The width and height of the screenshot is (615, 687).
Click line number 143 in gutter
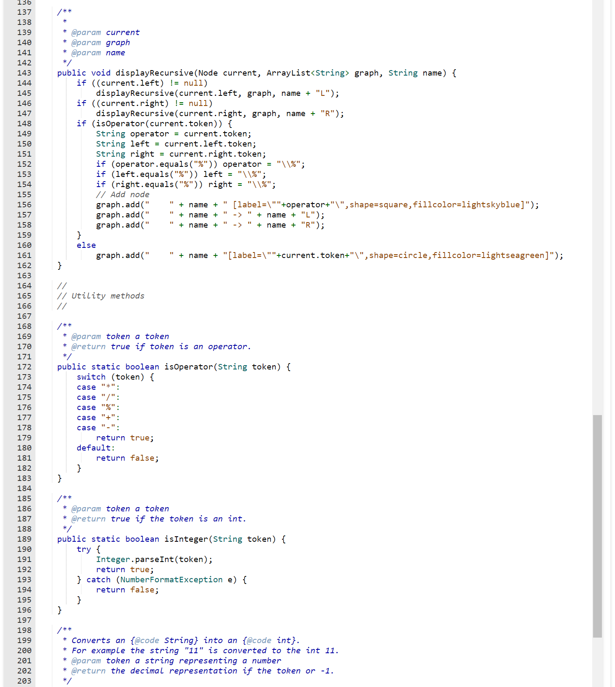(x=24, y=73)
